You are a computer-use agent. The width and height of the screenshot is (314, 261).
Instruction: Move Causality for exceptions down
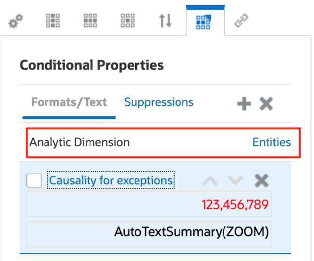tap(235, 181)
